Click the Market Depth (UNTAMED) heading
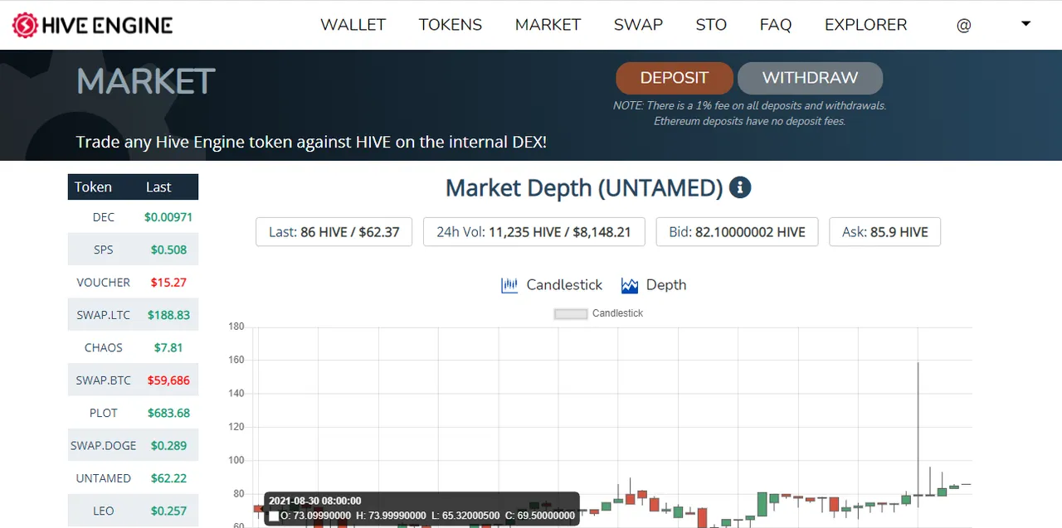1062x528 pixels. [x=584, y=187]
